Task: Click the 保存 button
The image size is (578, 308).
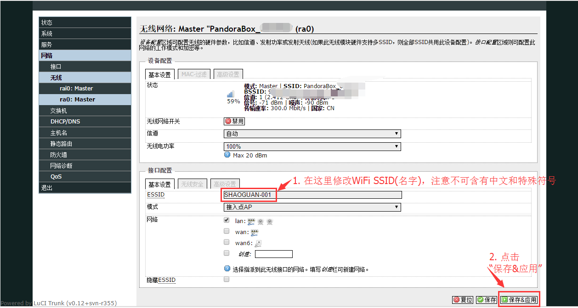Action: 487,300
